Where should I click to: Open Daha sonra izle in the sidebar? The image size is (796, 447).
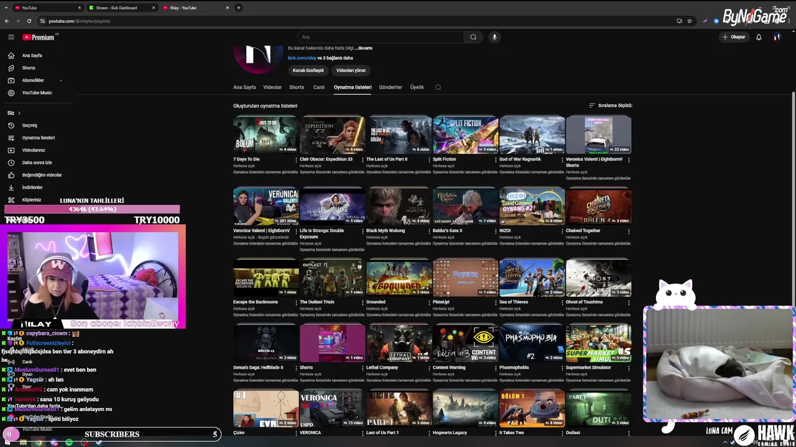click(x=37, y=163)
